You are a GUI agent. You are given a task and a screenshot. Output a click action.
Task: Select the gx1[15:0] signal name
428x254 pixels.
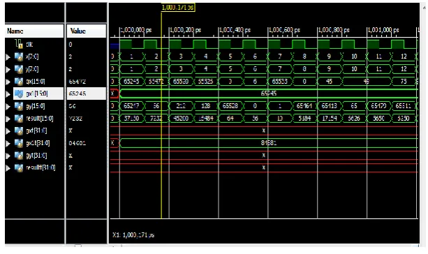coord(37,94)
